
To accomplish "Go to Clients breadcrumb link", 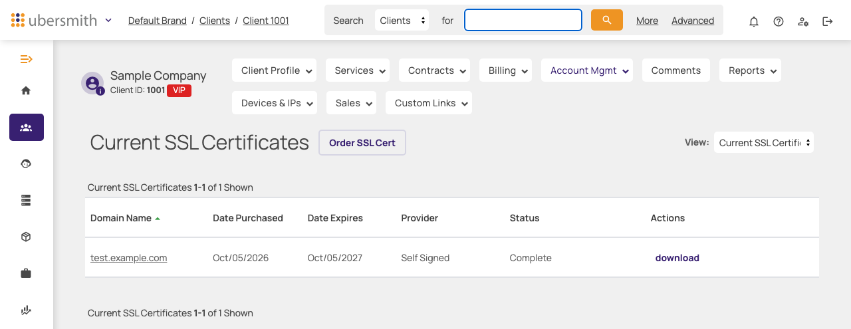I will (x=215, y=21).
